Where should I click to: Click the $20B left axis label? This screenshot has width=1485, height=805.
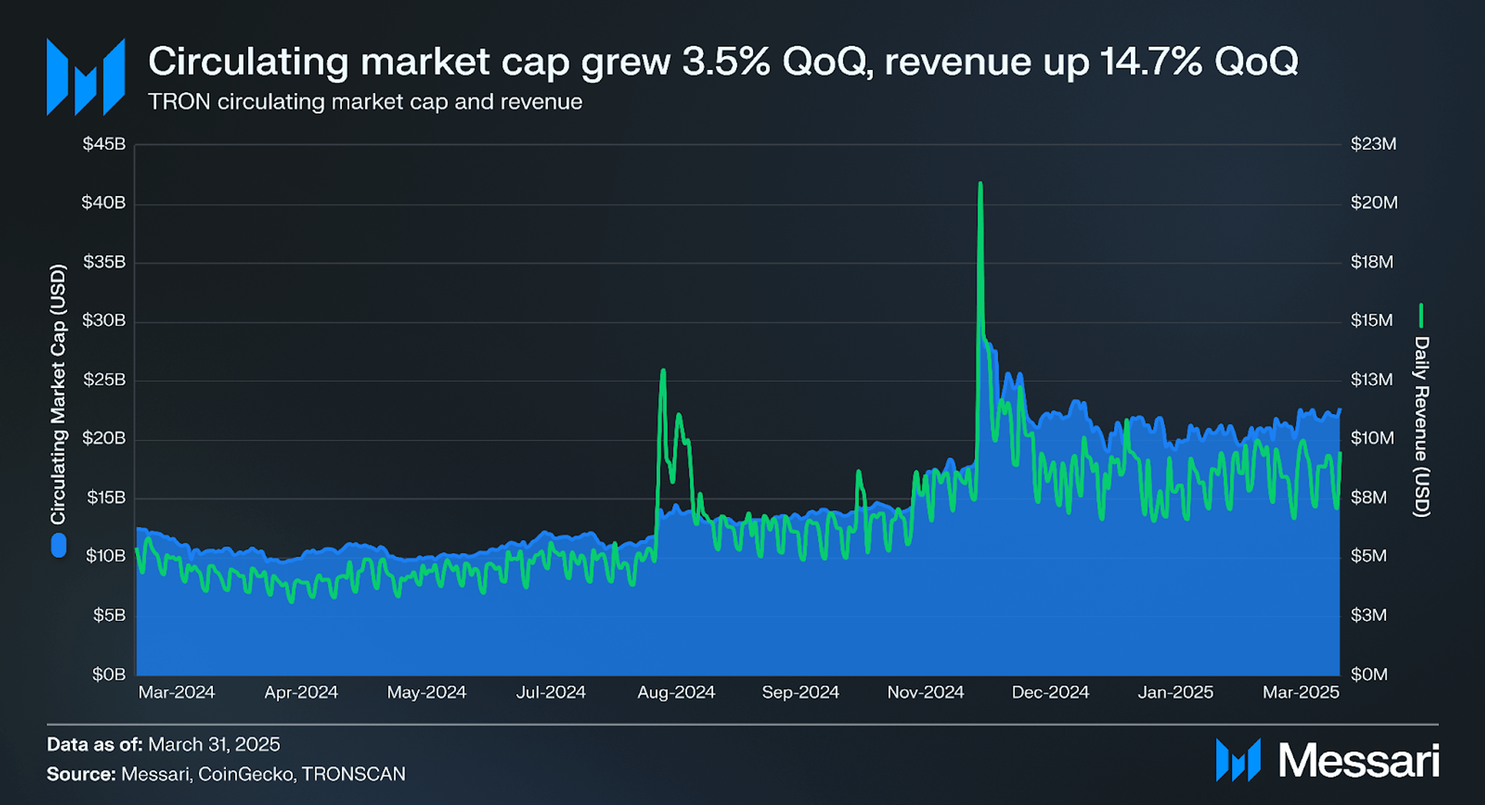tap(104, 439)
